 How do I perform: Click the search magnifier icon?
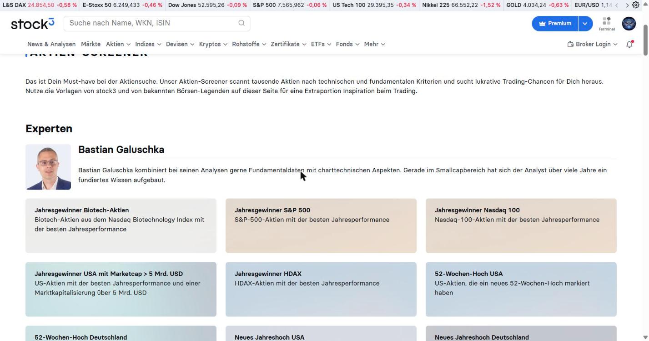tap(241, 23)
